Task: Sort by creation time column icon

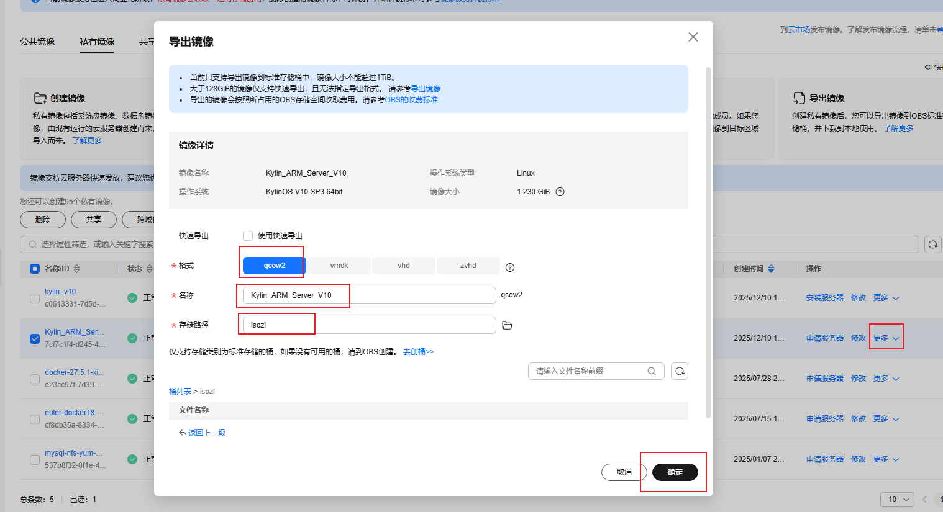Action: coord(772,269)
